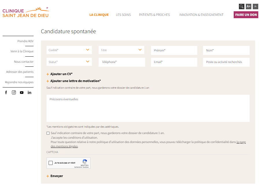This screenshot has height=186, width=260.
Task: Open the PATIENTS & PROCHES menu
Action: (154, 14)
